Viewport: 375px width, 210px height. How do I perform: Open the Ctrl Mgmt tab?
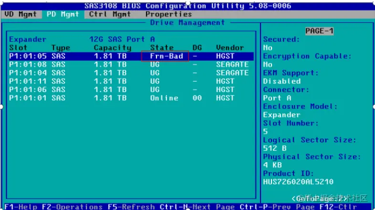coord(110,14)
